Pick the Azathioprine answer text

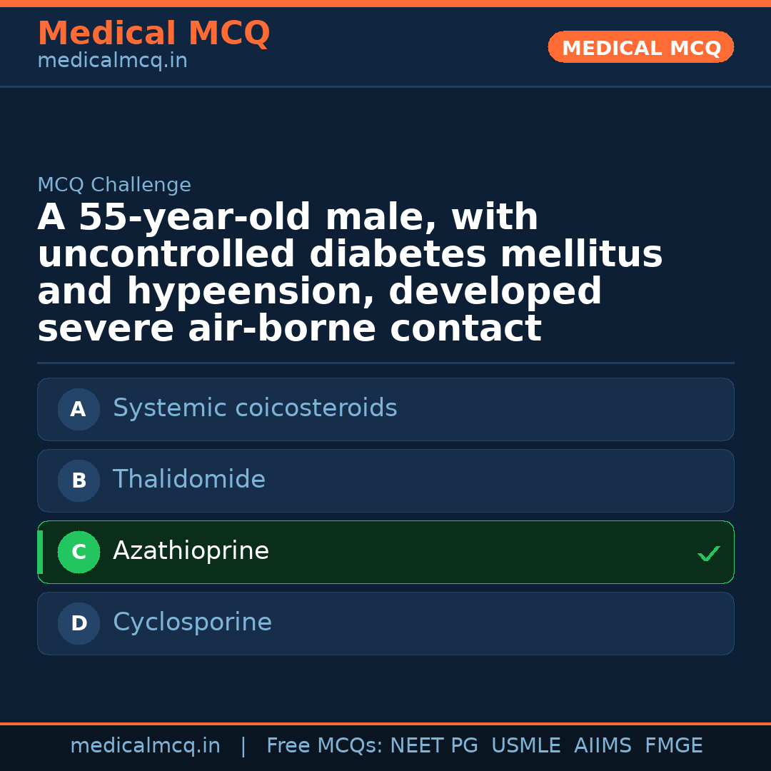click(x=191, y=551)
